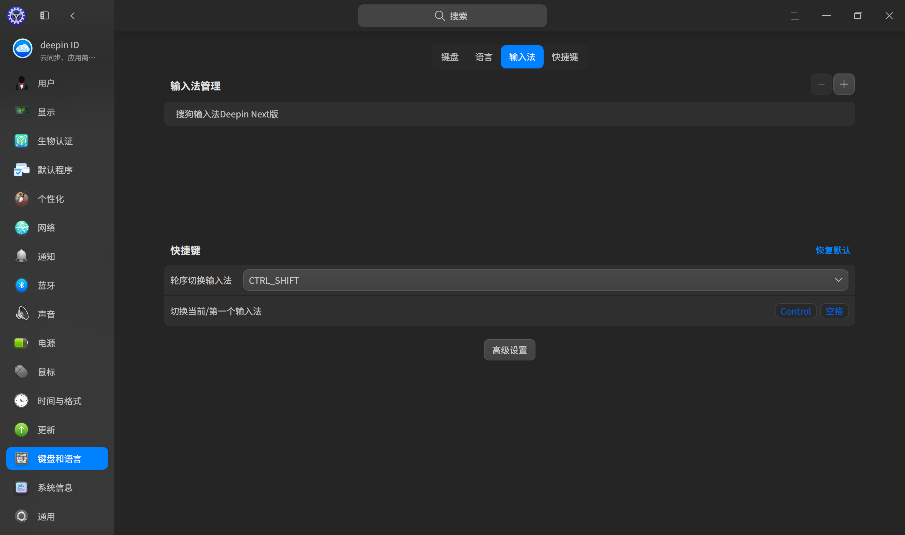Switch to the 语言 tab

click(x=484, y=57)
